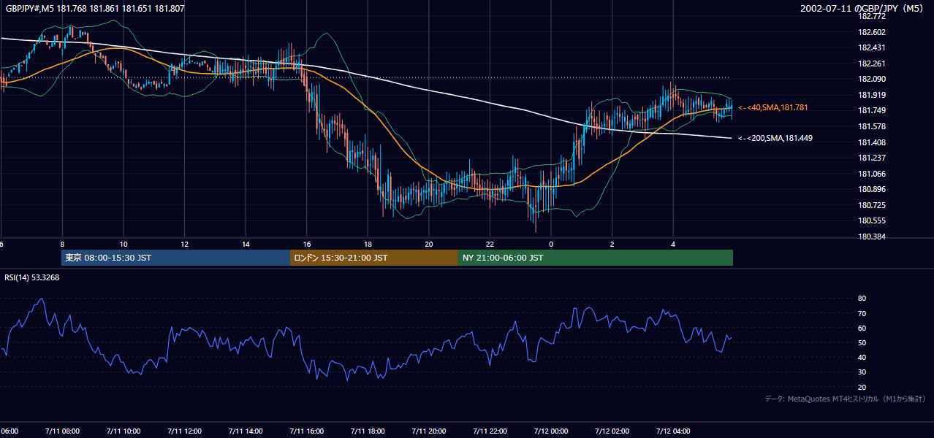The width and height of the screenshot is (934, 438).
Task: Click hour tick 12 below the price chart
Action: [x=184, y=244]
